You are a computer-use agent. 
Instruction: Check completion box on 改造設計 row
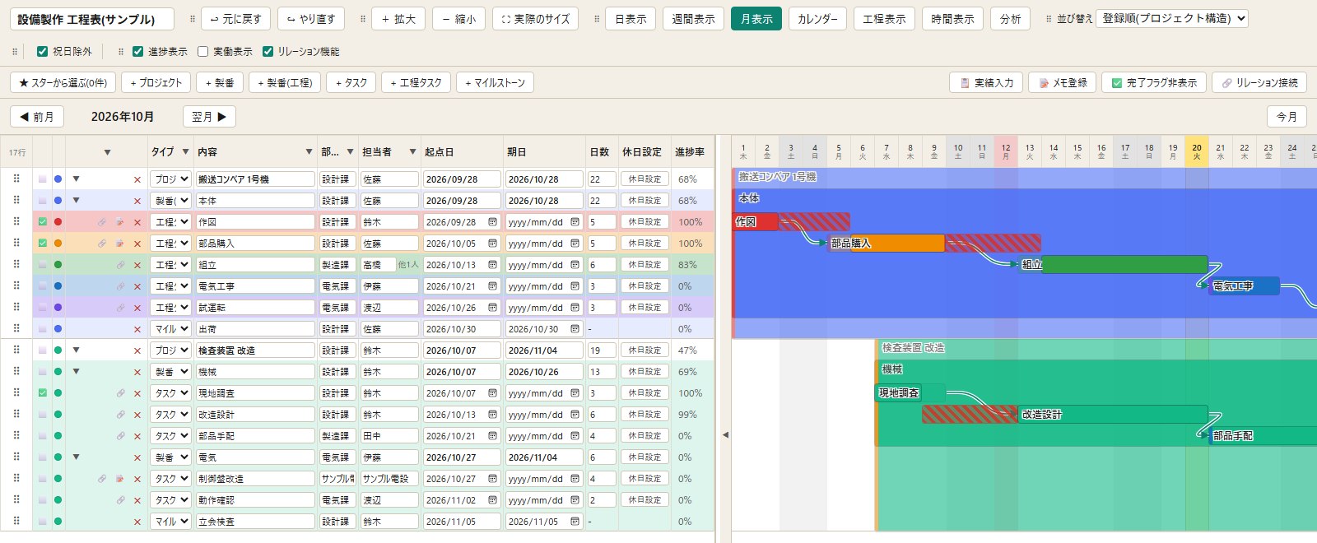pos(42,415)
